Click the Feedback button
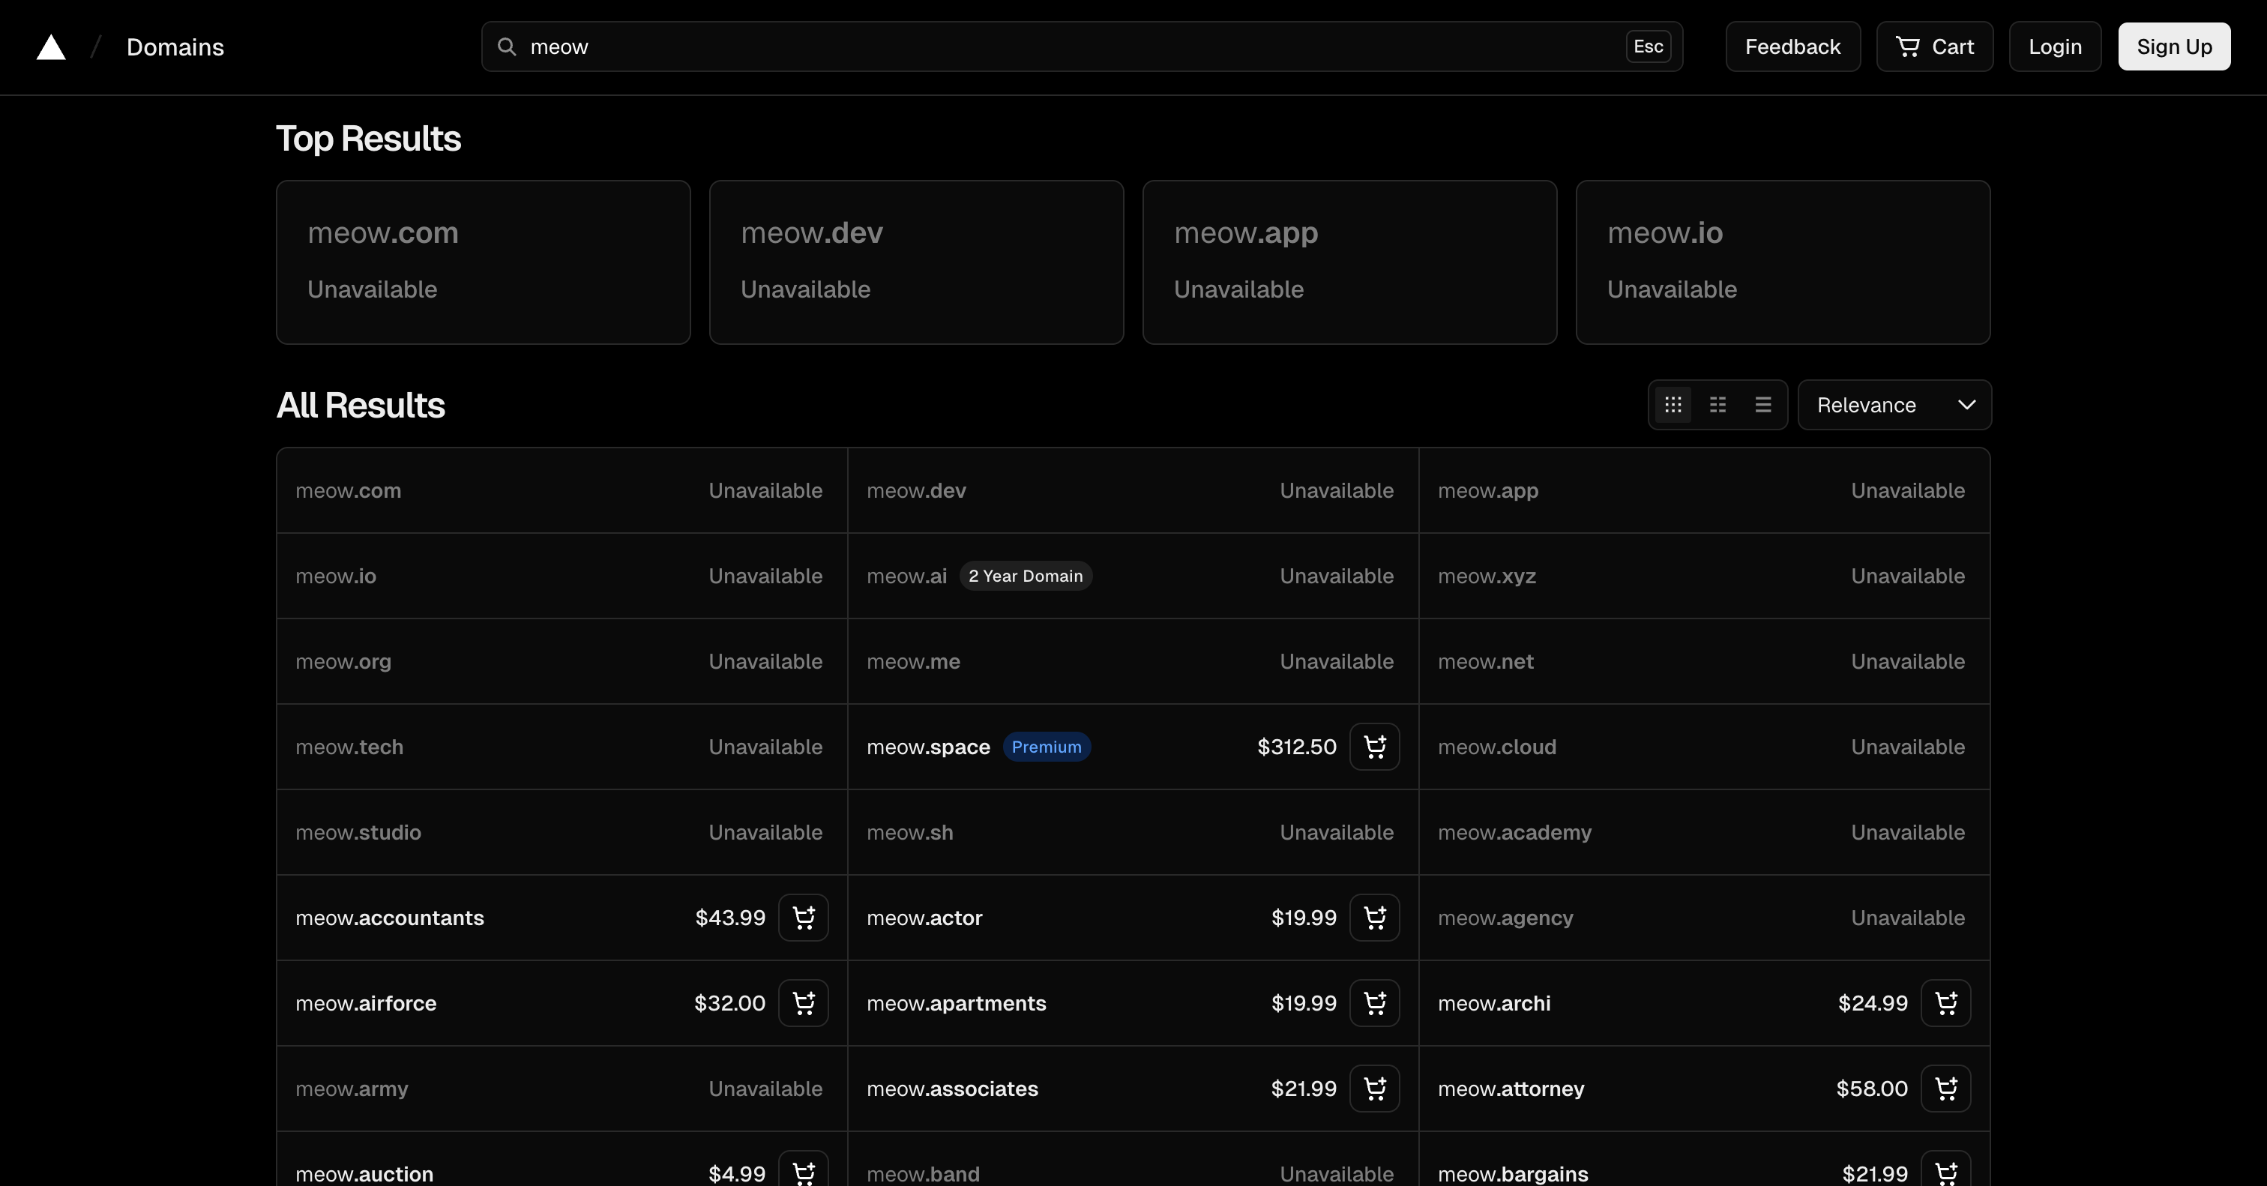 (x=1792, y=46)
